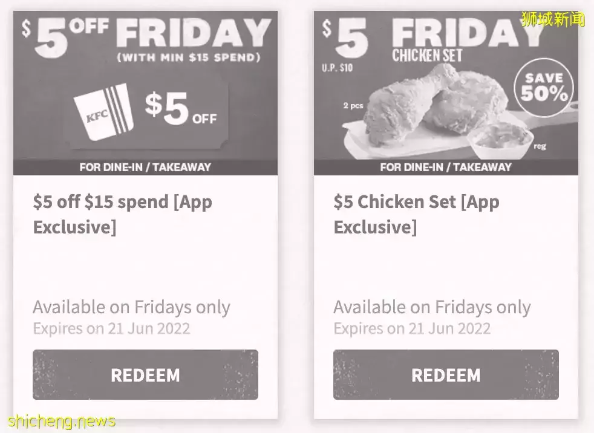Viewport: 594px width, 433px height.
Task: Tap the right coupon's Dine-In / Takeaway strip
Action: pyautogui.click(x=446, y=167)
